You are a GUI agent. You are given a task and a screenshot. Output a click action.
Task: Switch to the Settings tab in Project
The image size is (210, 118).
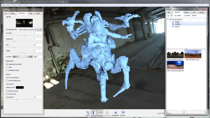pyautogui.click(x=38, y=13)
